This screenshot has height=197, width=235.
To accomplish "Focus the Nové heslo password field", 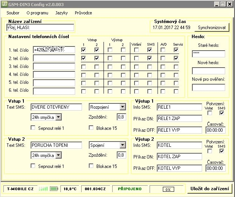I will [x=208, y=71].
